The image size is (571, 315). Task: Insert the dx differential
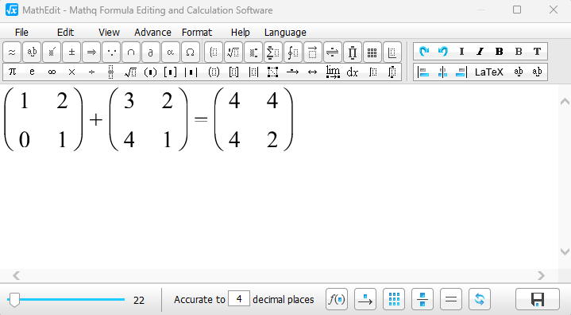pos(352,72)
